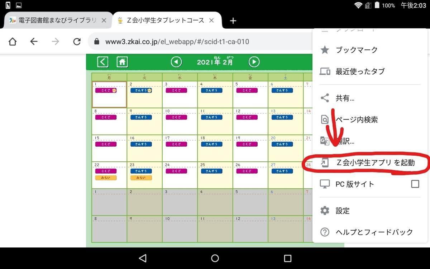
Task: Open さんすう lesson on February 13
Action: coord(282,117)
